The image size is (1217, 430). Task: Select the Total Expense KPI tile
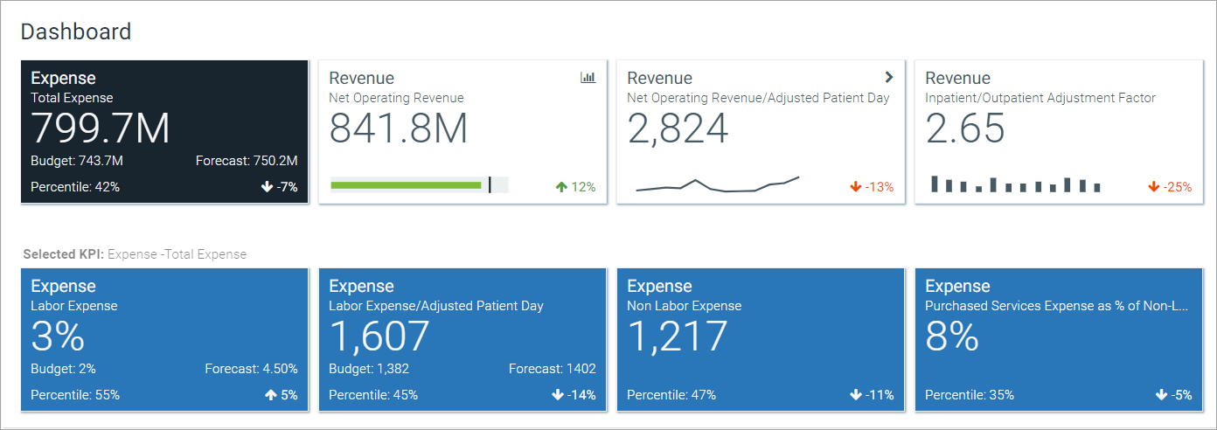pyautogui.click(x=164, y=131)
